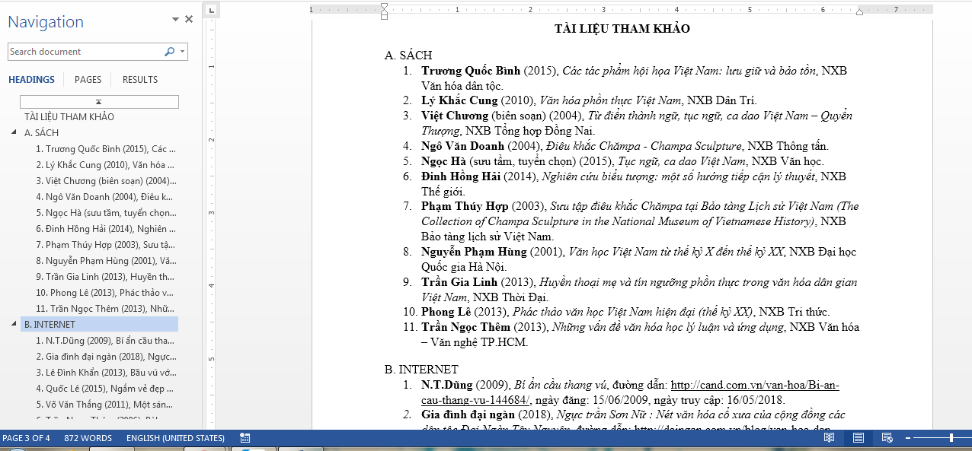Click the macro recording icon in status bar
Screen dimensions: 972x451
pos(245,438)
